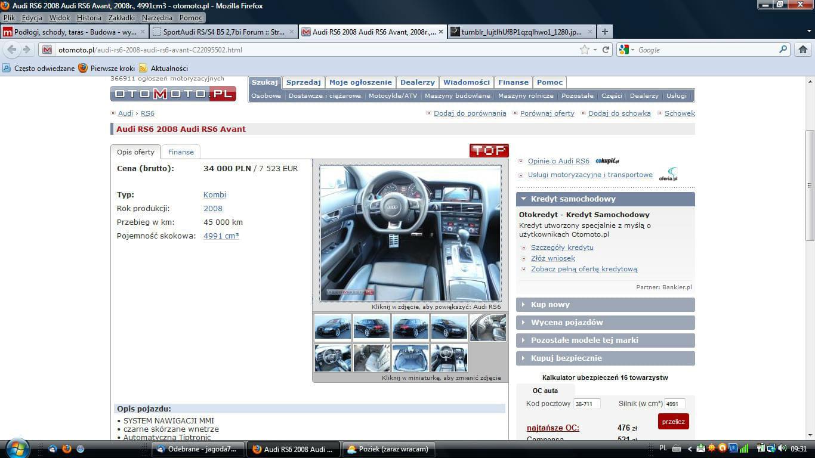Screen dimensions: 815x458
Task: Select the open trunk thumbnail
Action: pos(410,358)
